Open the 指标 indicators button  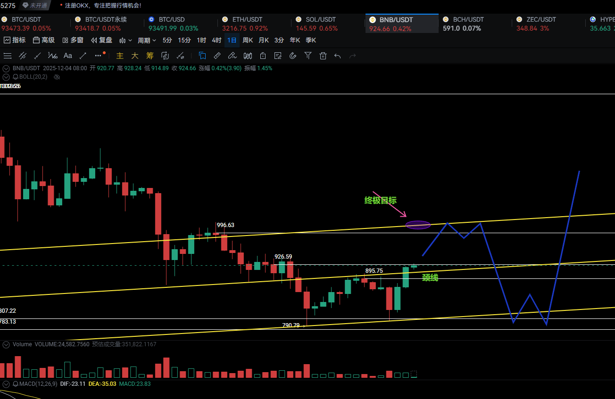pos(15,41)
